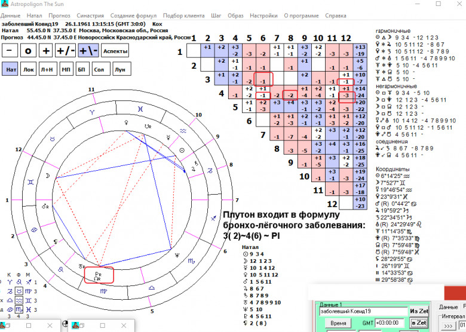Image resolution: width=466 pixels, height=332 pixels.
Task: Open the Справка menu
Action: point(336,16)
